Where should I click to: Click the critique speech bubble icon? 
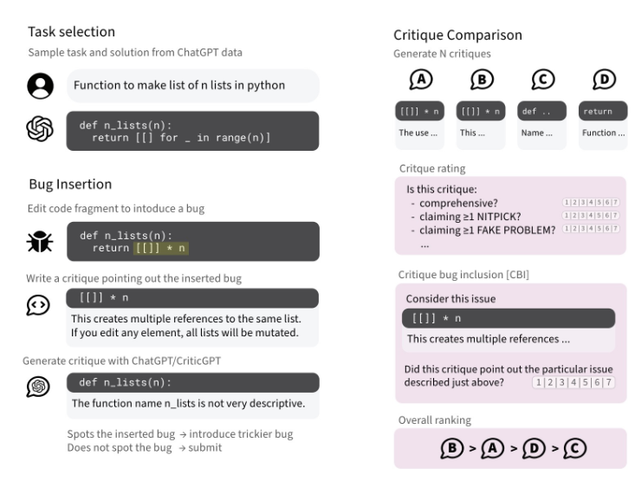[x=42, y=305]
